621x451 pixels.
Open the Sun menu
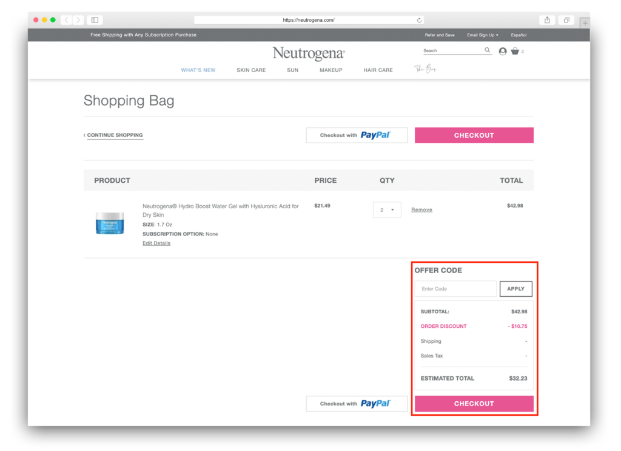pos(293,70)
